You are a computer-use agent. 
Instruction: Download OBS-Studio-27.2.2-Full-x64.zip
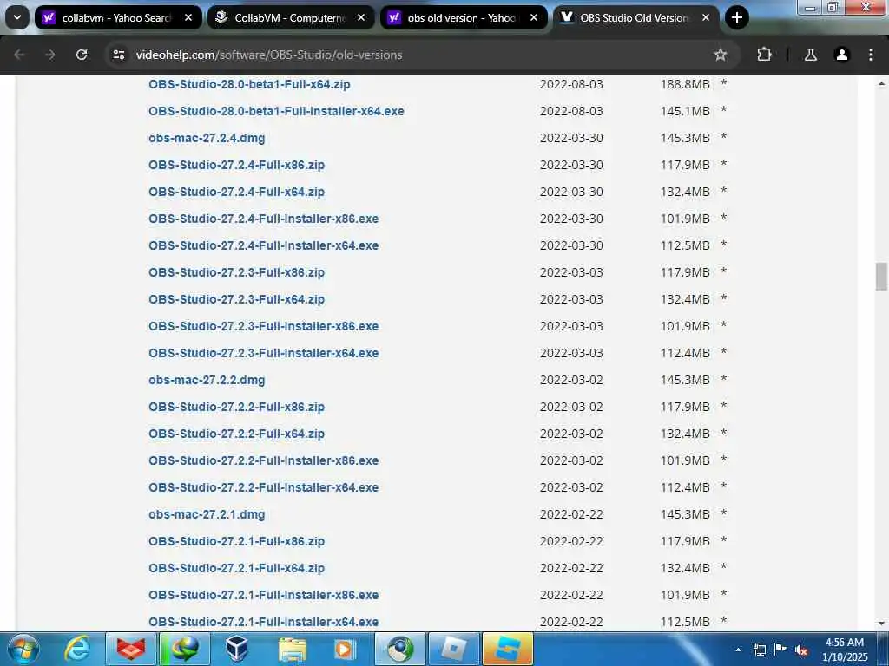click(x=236, y=434)
